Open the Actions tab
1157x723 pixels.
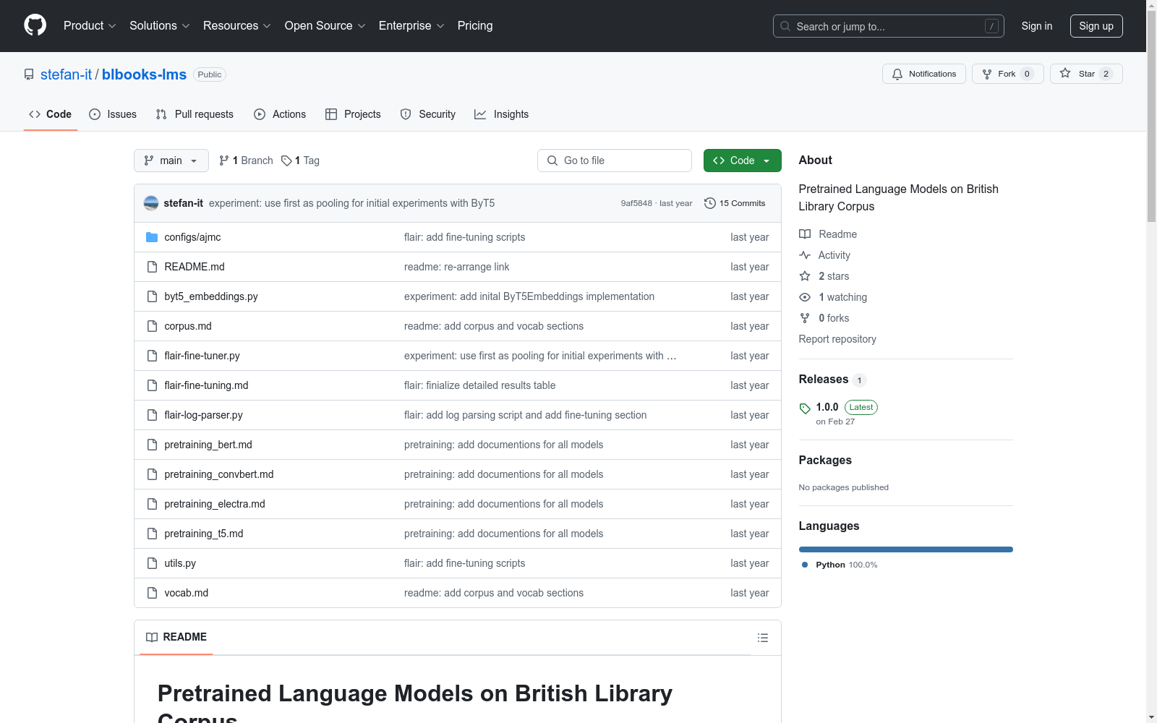click(280, 114)
